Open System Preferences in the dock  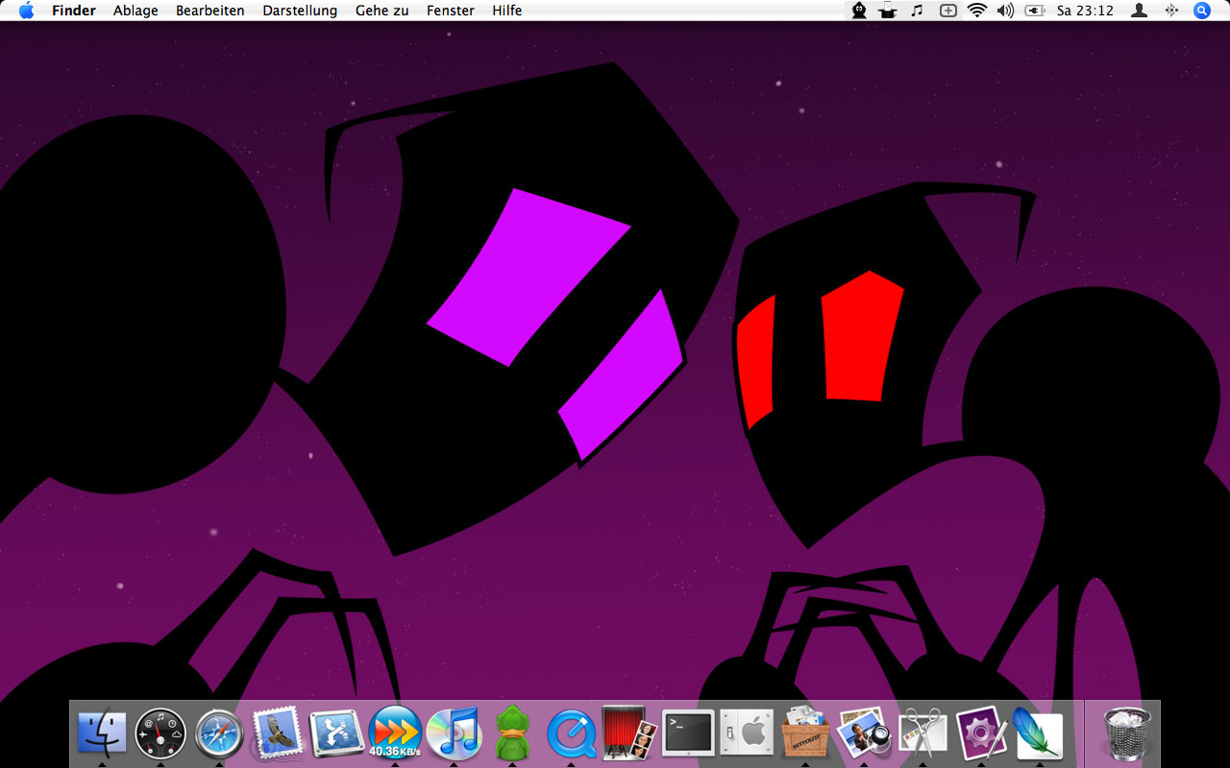pos(747,734)
